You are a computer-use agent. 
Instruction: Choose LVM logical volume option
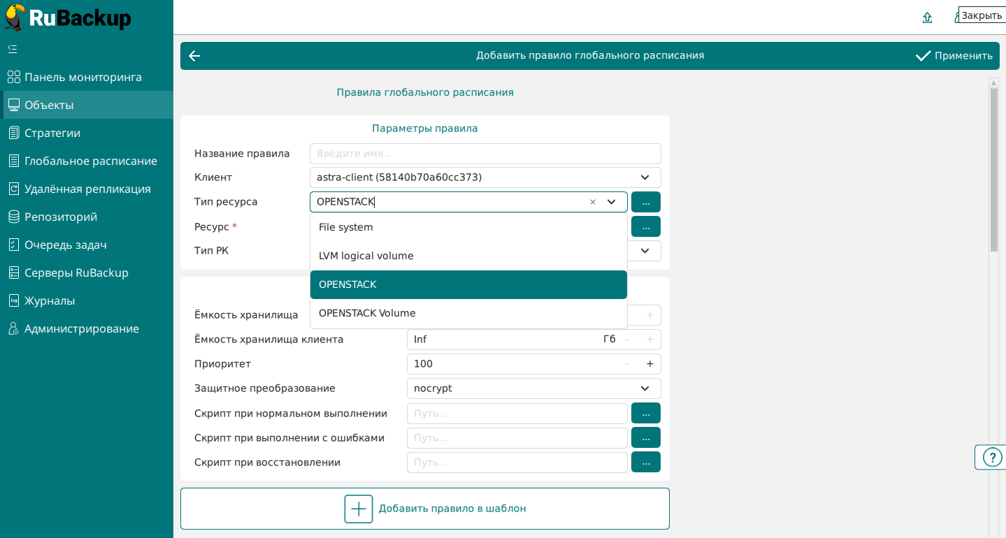pos(468,256)
